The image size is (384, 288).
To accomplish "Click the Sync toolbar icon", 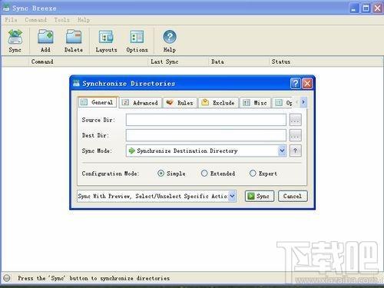I will click(x=15, y=37).
